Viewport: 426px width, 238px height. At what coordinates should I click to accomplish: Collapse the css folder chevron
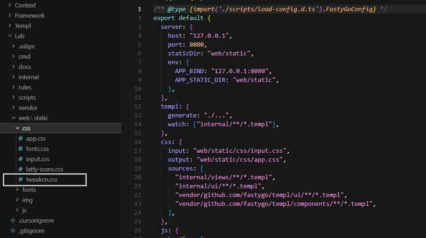[17, 128]
